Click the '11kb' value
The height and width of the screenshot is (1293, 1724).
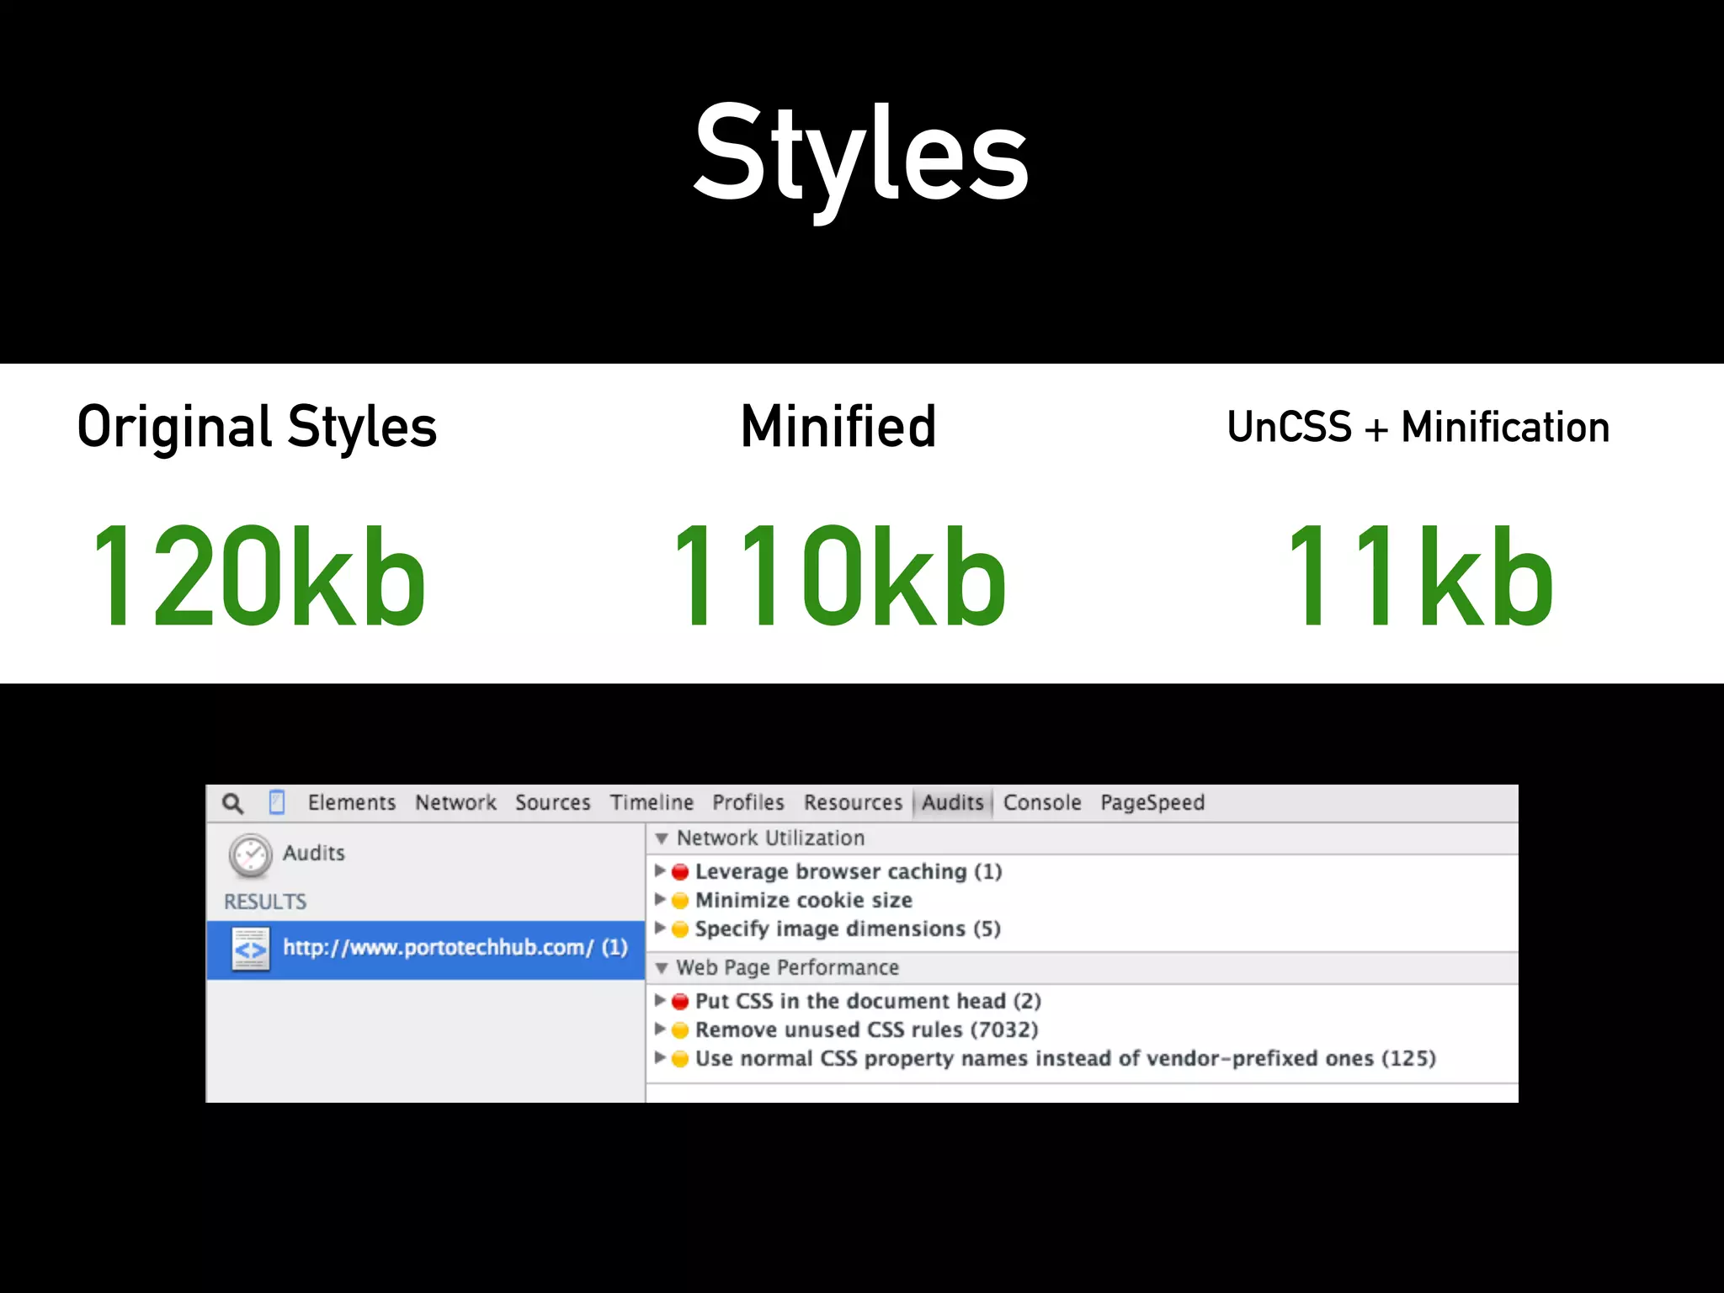[x=1419, y=575]
